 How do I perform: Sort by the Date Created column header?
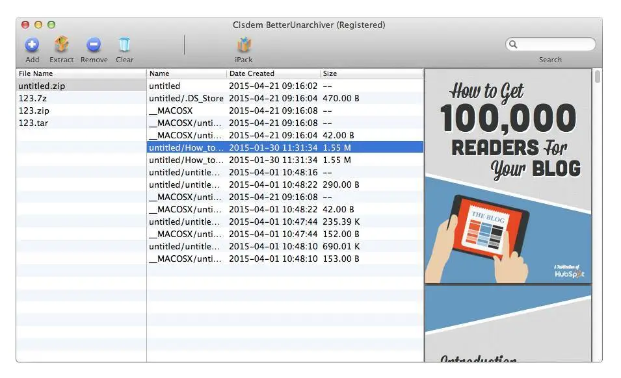coord(273,73)
